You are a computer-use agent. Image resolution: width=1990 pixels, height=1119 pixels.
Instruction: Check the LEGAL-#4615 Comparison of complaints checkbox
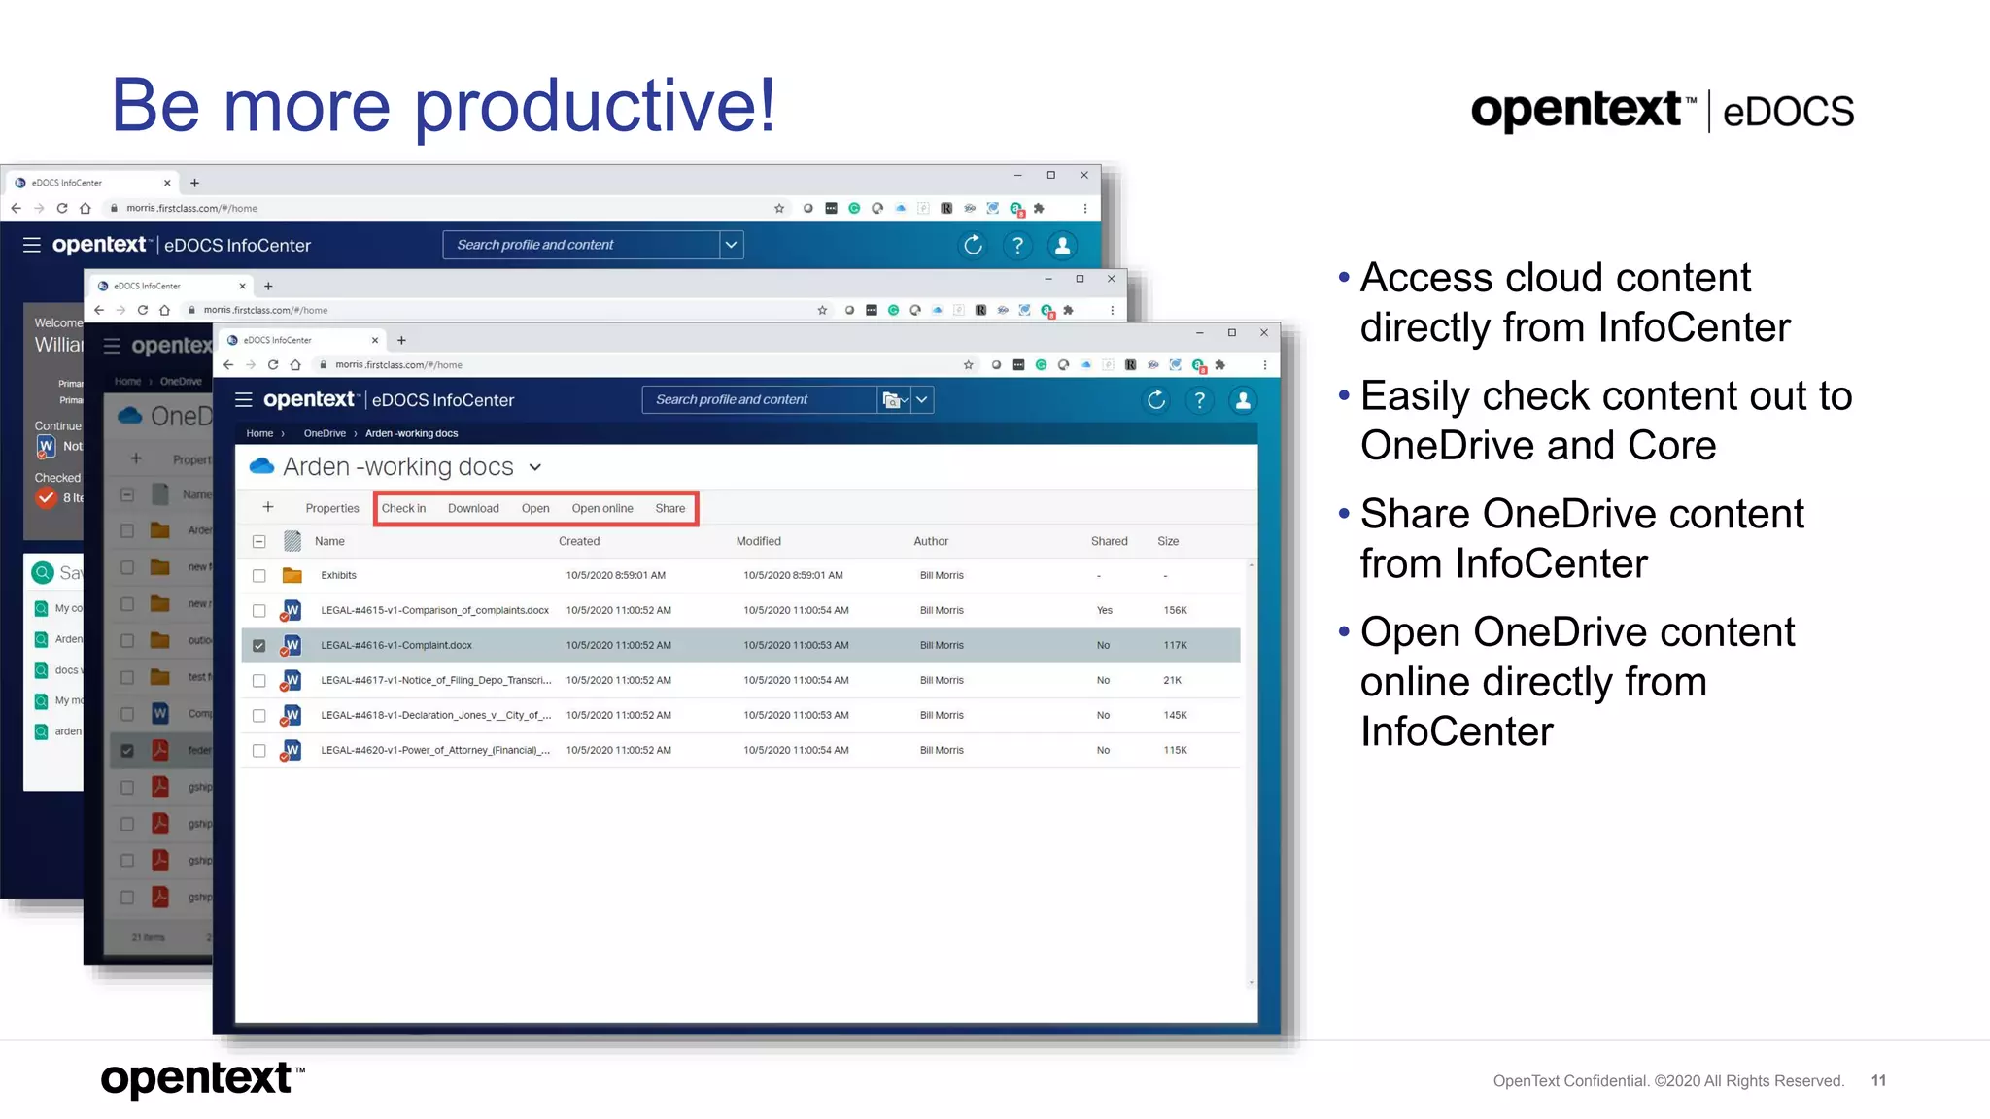point(259,611)
